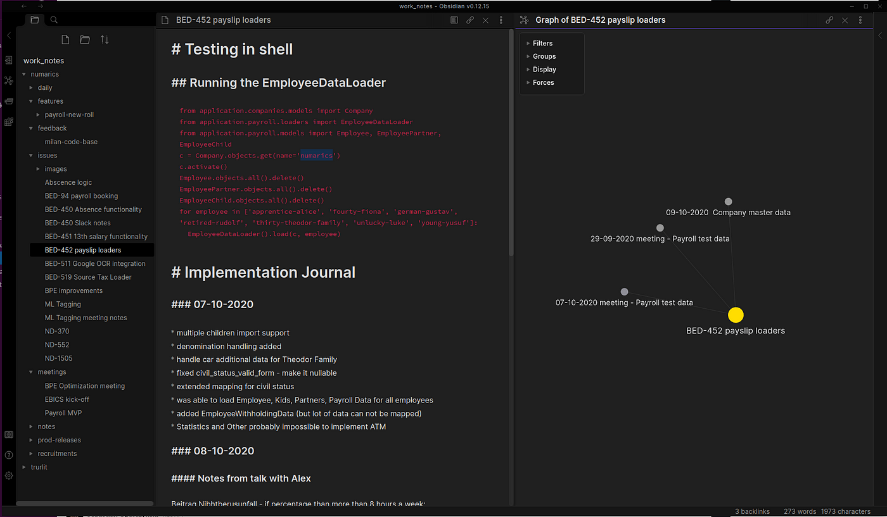Open the BED-519 Source Tax Loader note

click(88, 277)
